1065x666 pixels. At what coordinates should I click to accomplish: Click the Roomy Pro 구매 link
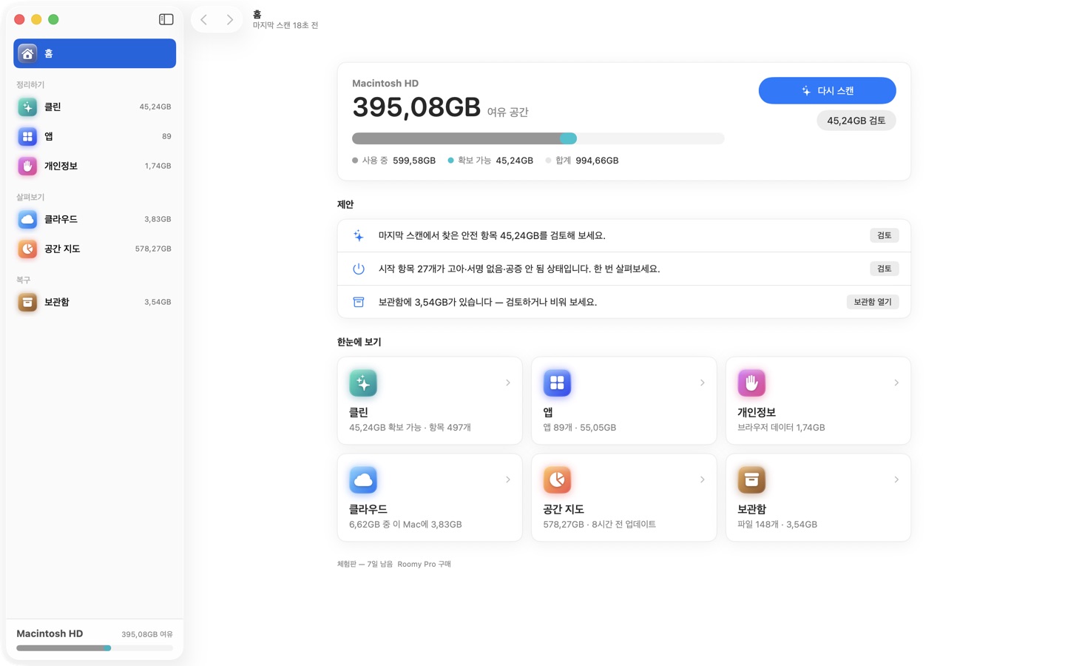[424, 564]
